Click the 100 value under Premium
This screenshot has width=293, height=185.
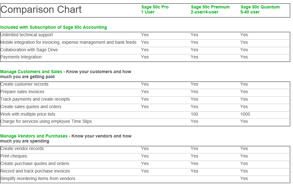[x=194, y=114]
